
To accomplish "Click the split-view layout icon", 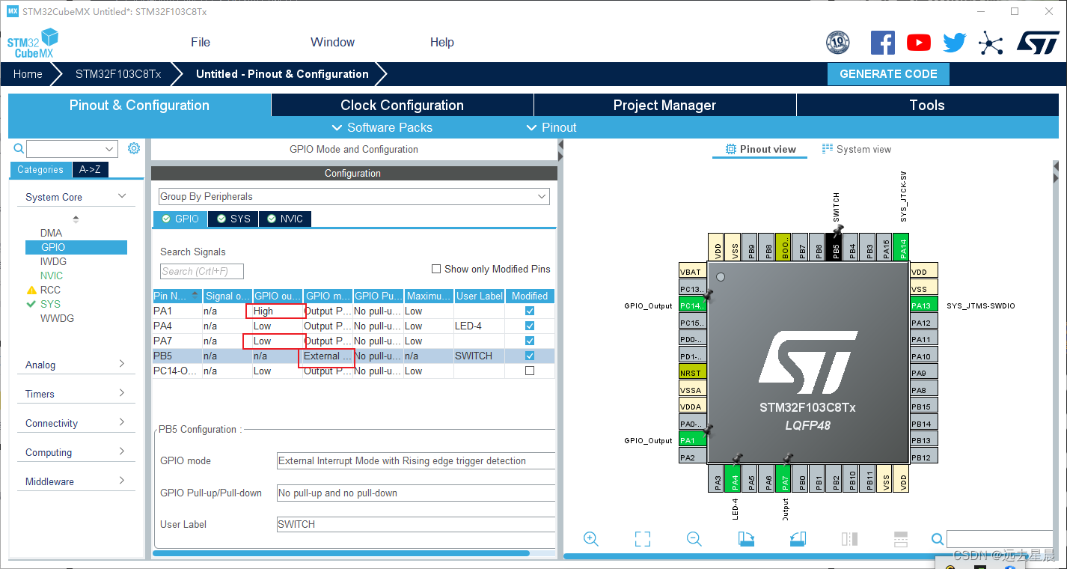I will coord(849,539).
